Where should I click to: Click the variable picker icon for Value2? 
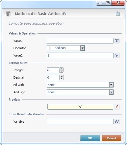click(117, 55)
